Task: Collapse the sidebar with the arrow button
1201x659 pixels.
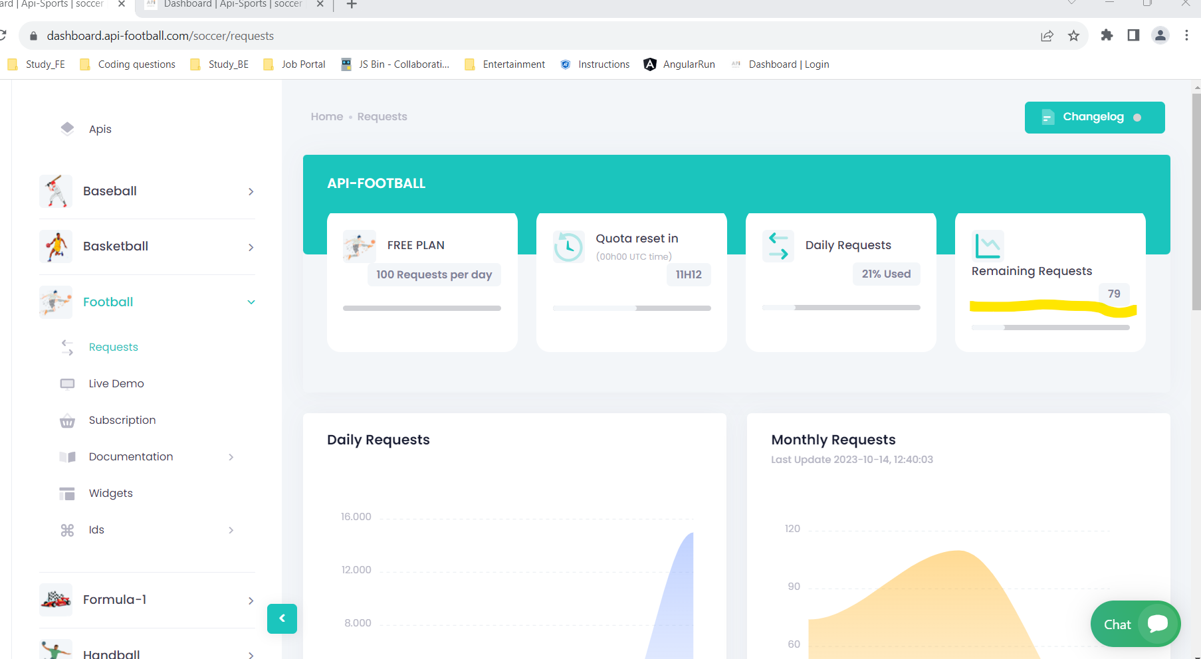Action: click(282, 618)
